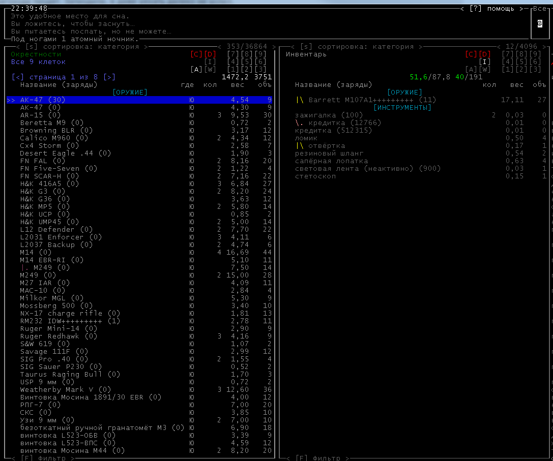
Task: Click the [ИНСТРУМЕНТЫ] category header
Action: (402, 107)
